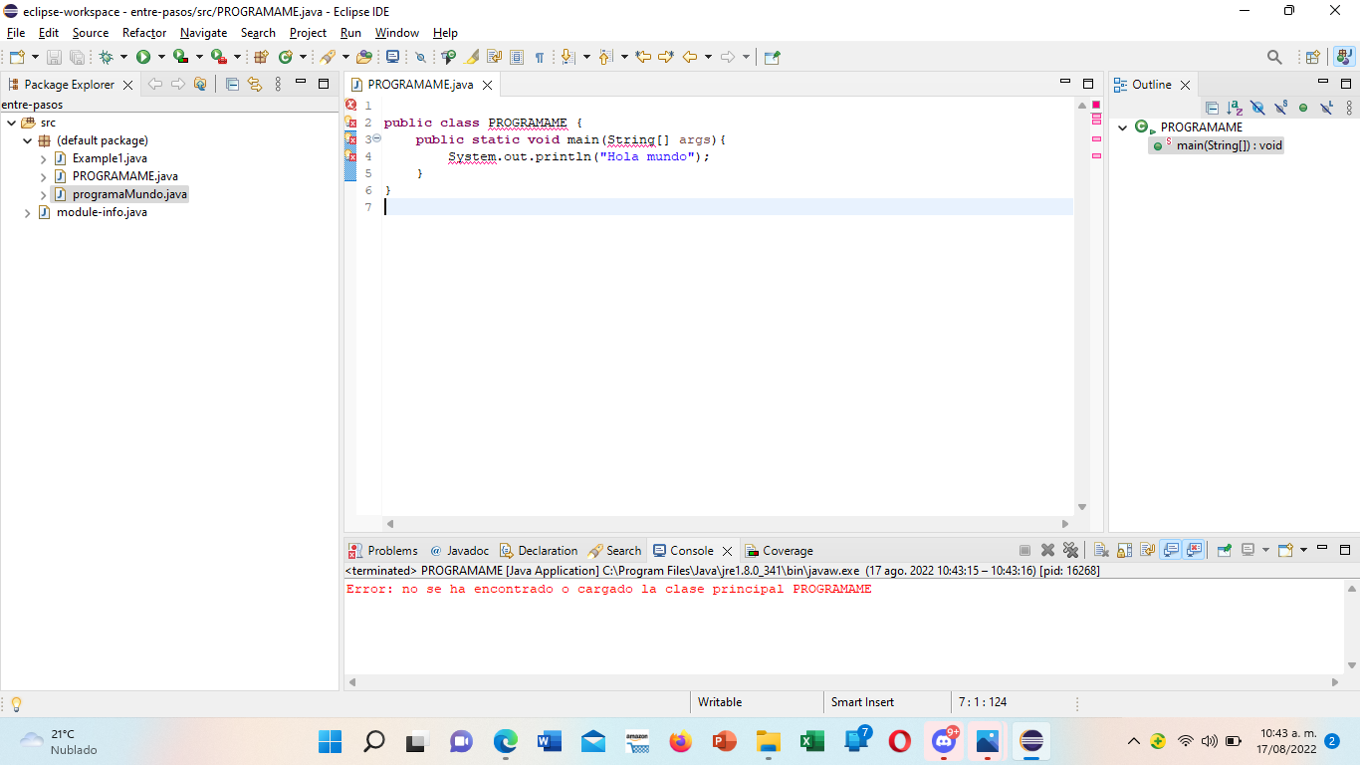Toggle Link with Editor in Package Explorer
This screenshot has height=765, width=1360.
(255, 85)
